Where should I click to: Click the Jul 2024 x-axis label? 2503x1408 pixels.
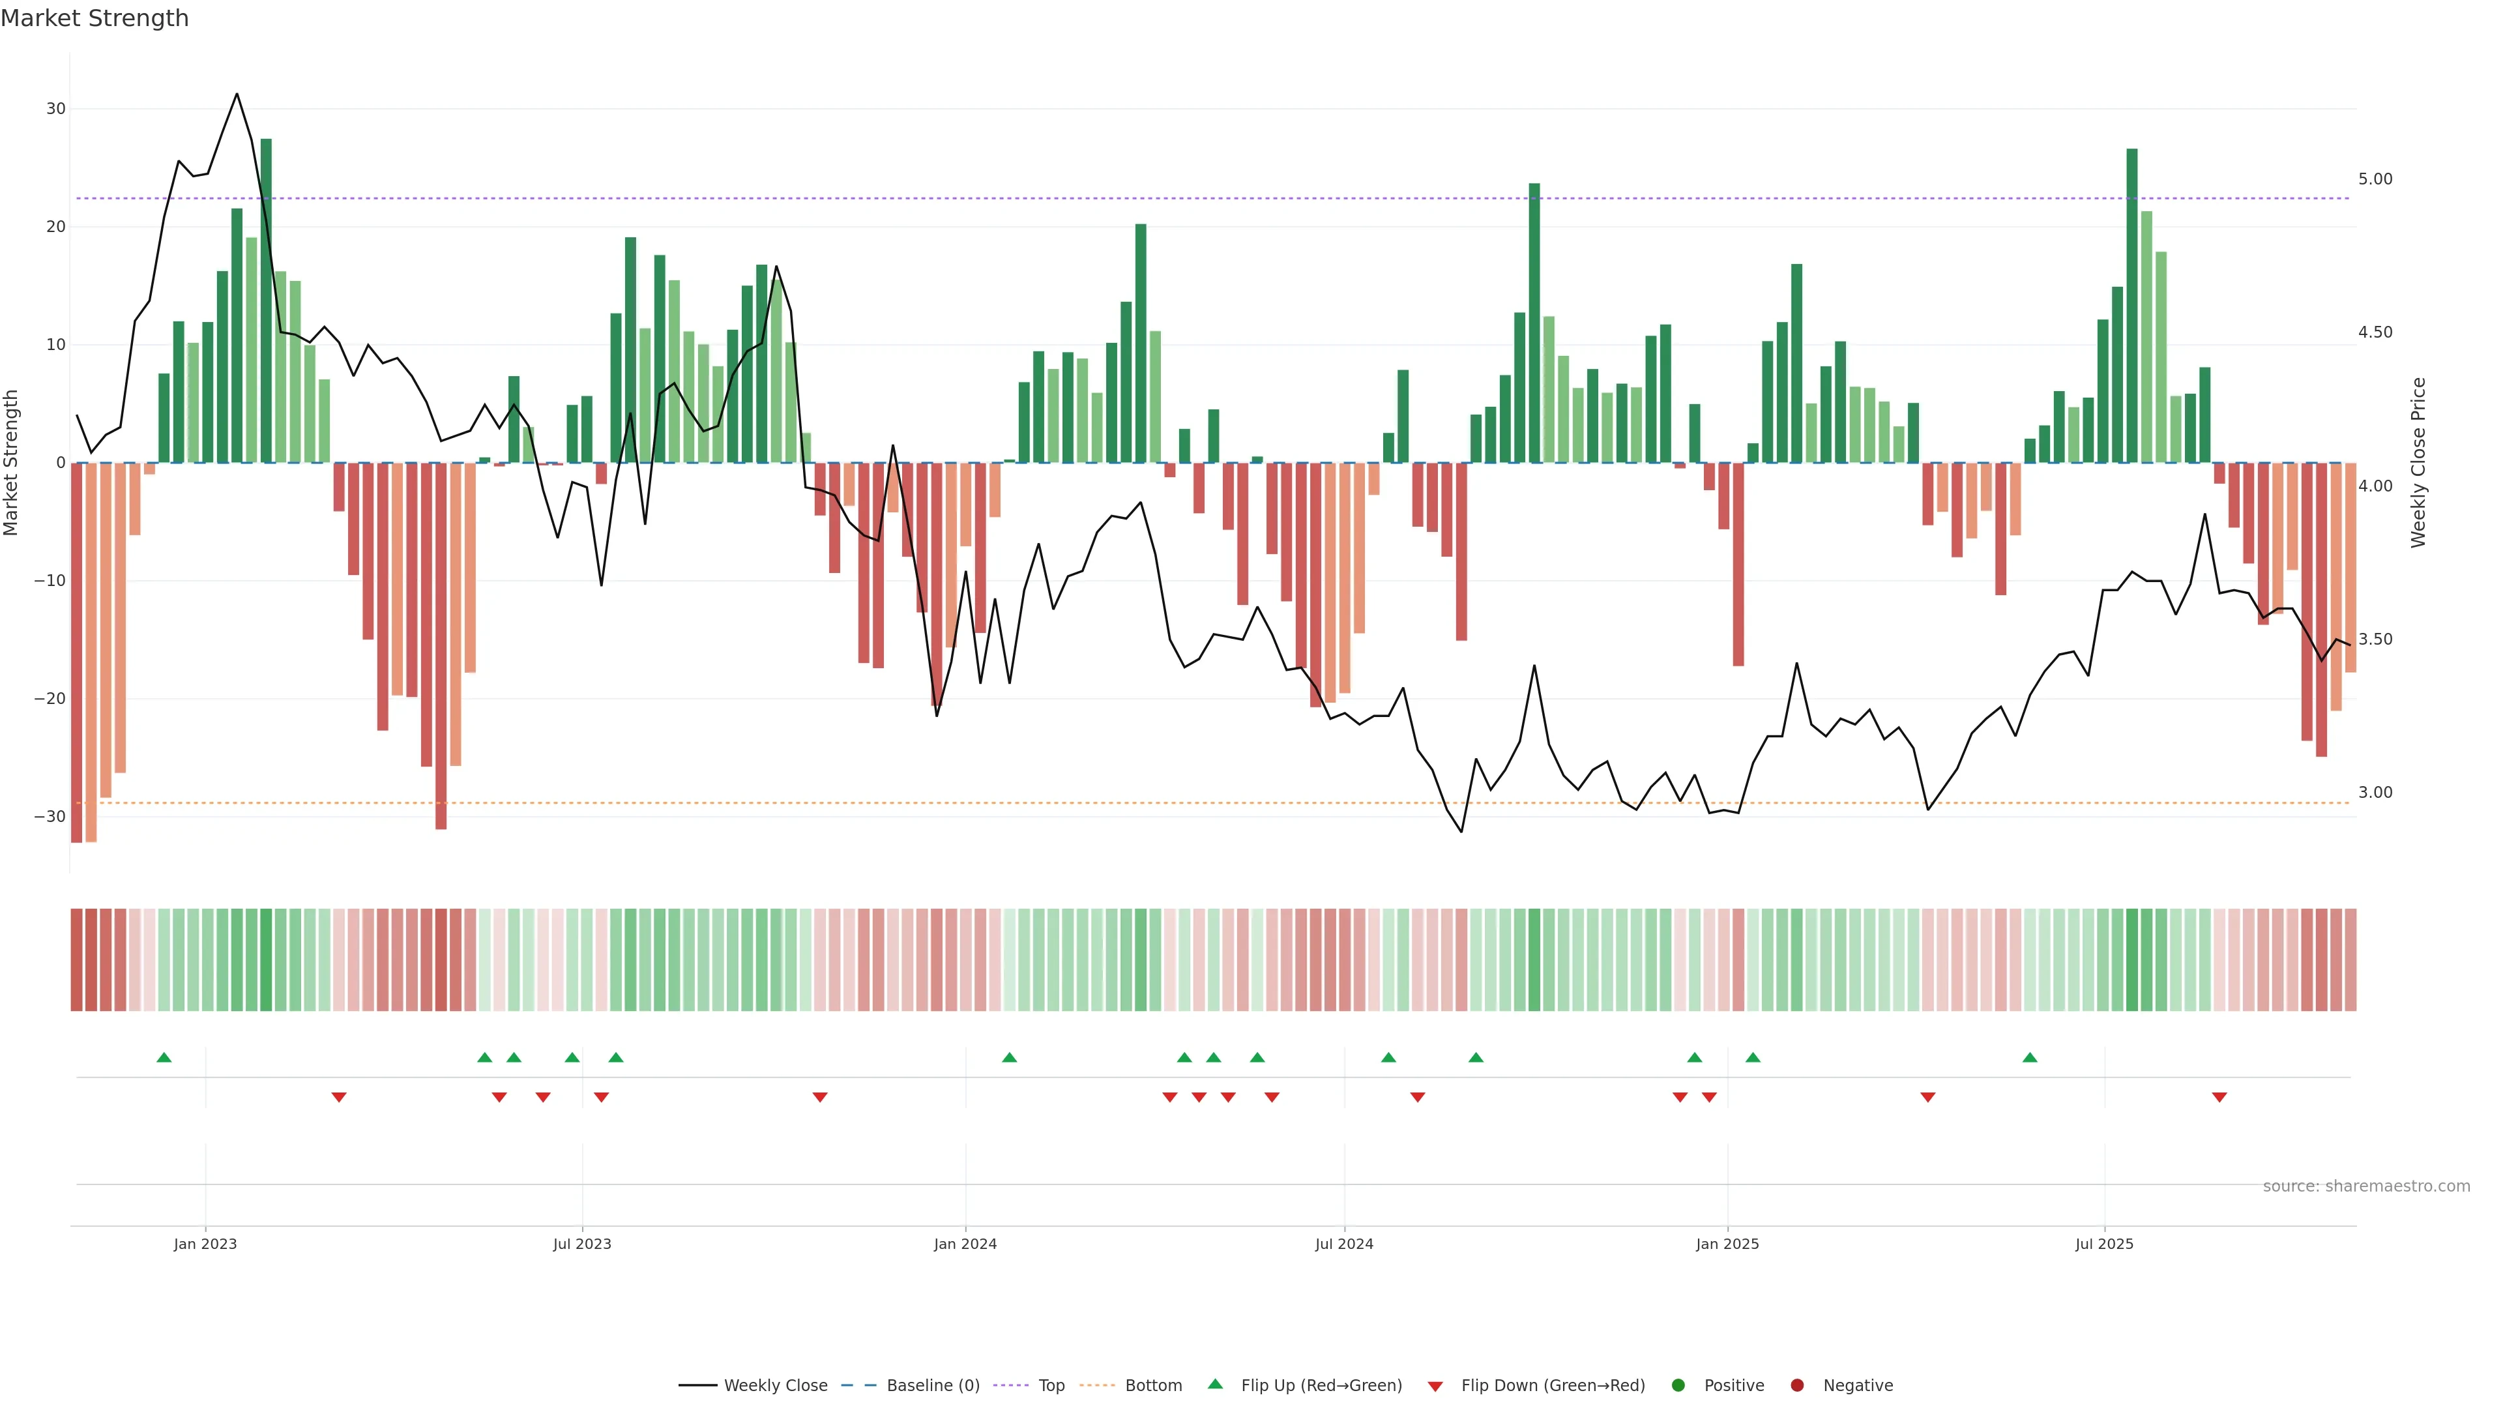[1344, 1244]
